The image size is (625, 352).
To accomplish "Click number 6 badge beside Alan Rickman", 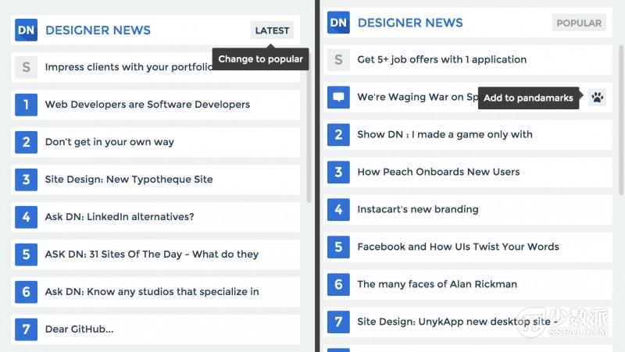I will click(338, 284).
